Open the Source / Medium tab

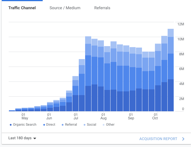[x=65, y=8]
